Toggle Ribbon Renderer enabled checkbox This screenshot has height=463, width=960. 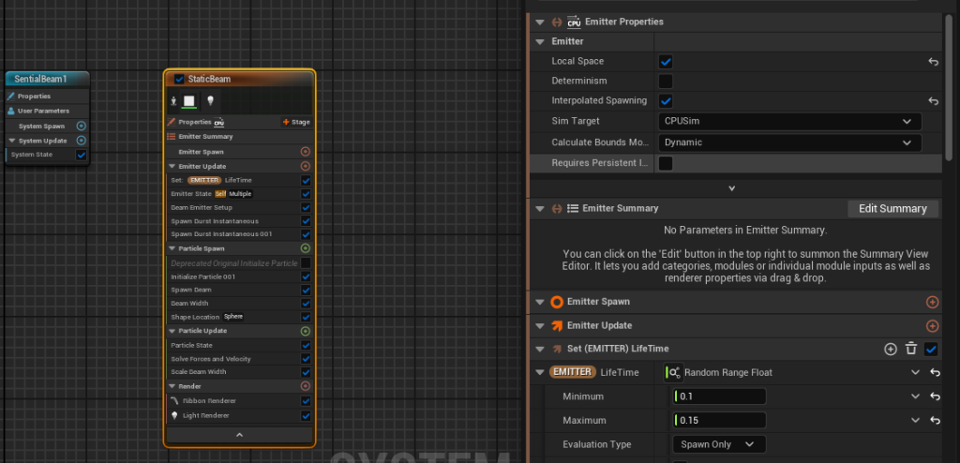(x=306, y=401)
